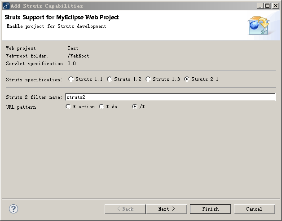Click the MyEclipse icon in the title bar
This screenshot has height=221, width=282.
pyautogui.click(x=6, y=6)
